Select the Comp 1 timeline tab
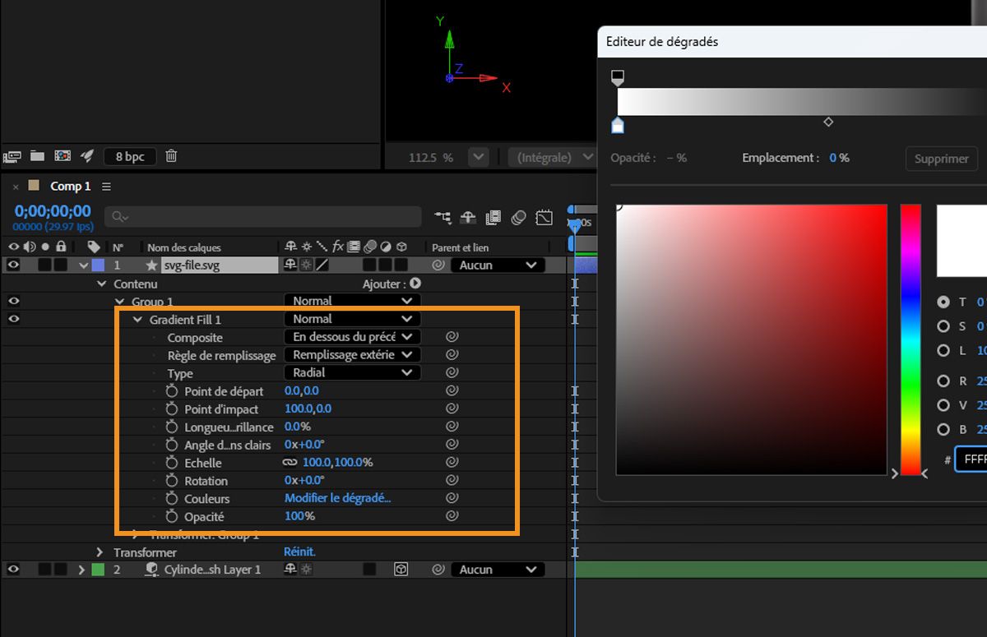 (70, 187)
